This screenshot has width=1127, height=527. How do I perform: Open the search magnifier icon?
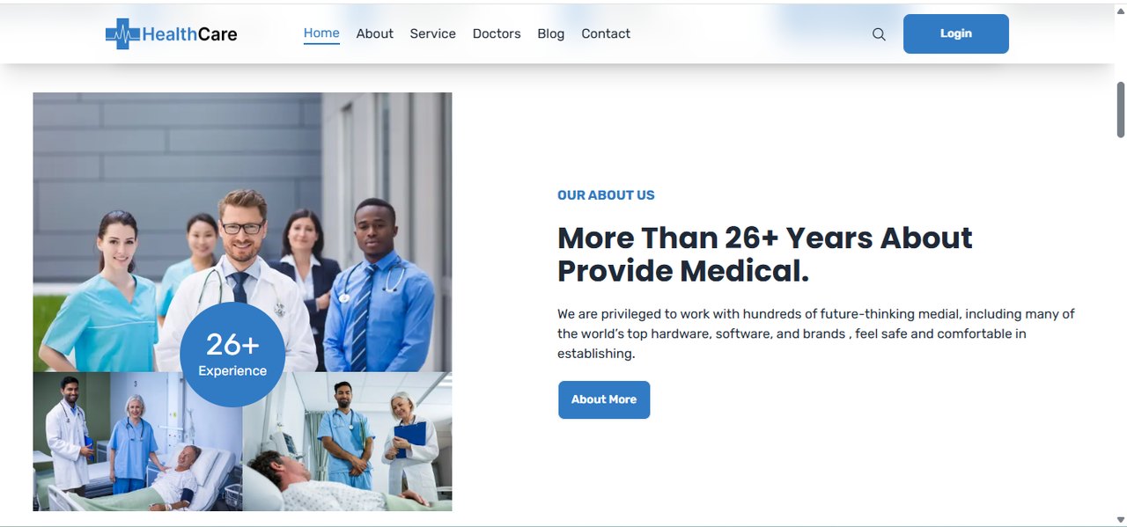pyautogui.click(x=879, y=34)
